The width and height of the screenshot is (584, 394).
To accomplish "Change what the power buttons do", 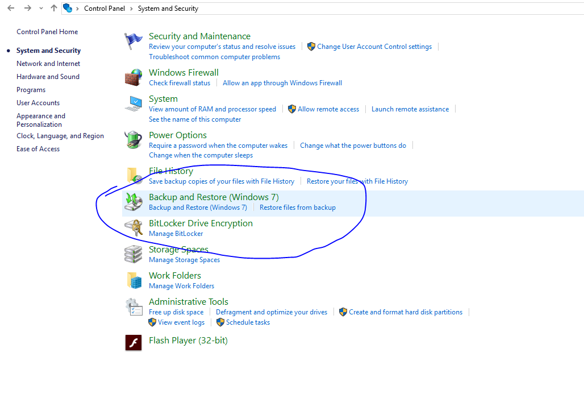I will [x=353, y=146].
